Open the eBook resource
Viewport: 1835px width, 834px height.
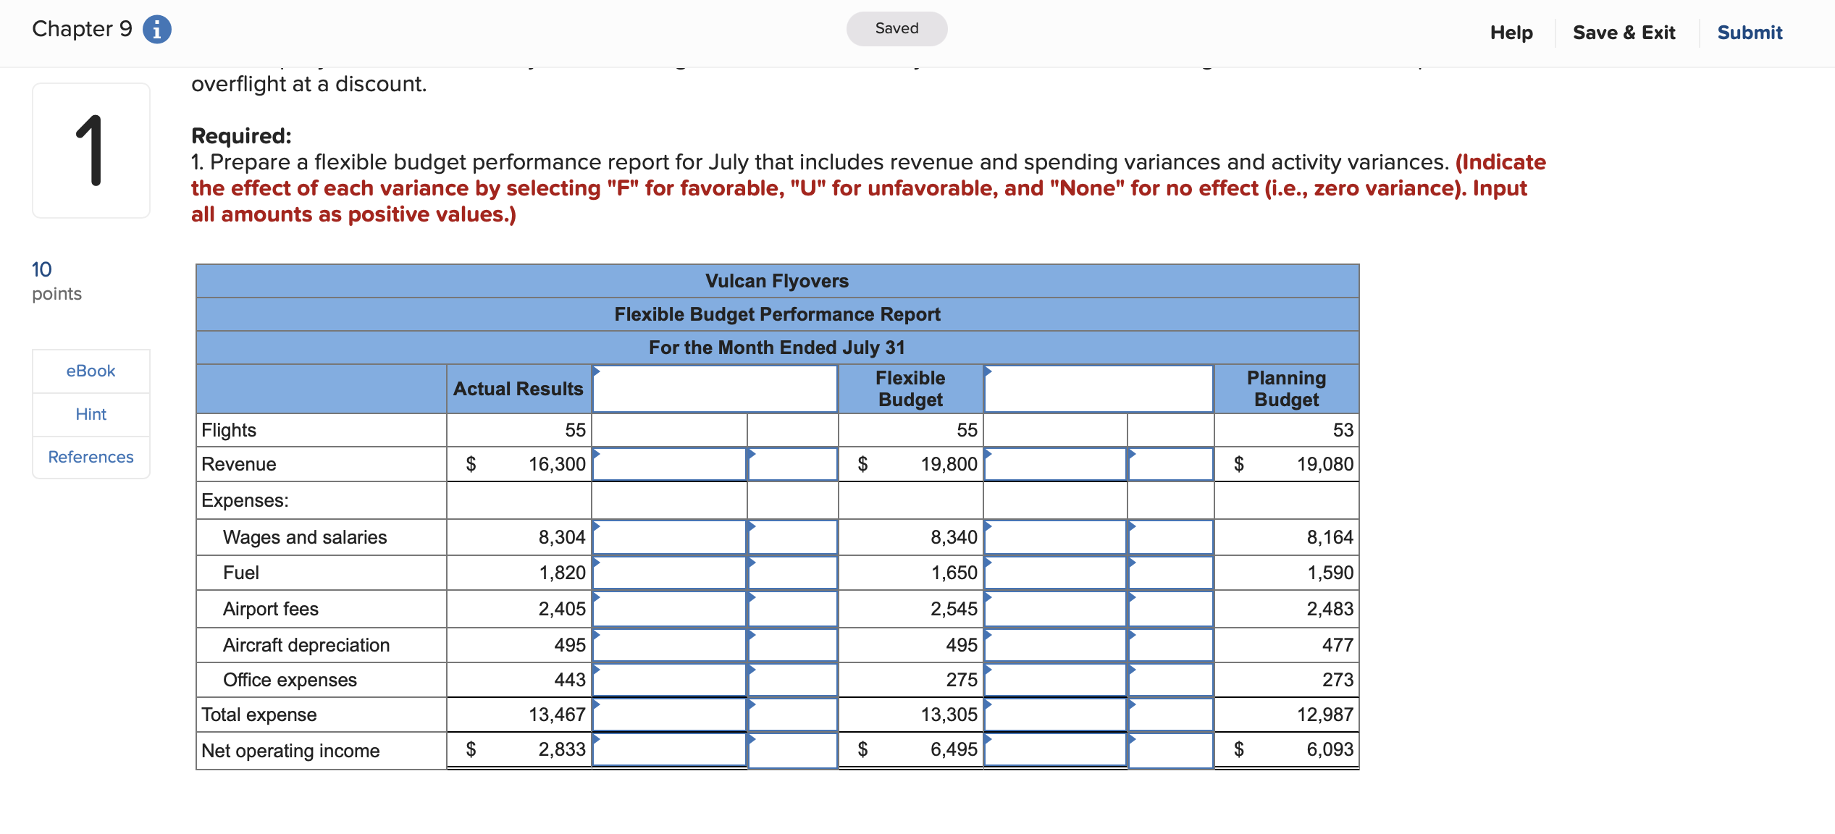tap(91, 371)
